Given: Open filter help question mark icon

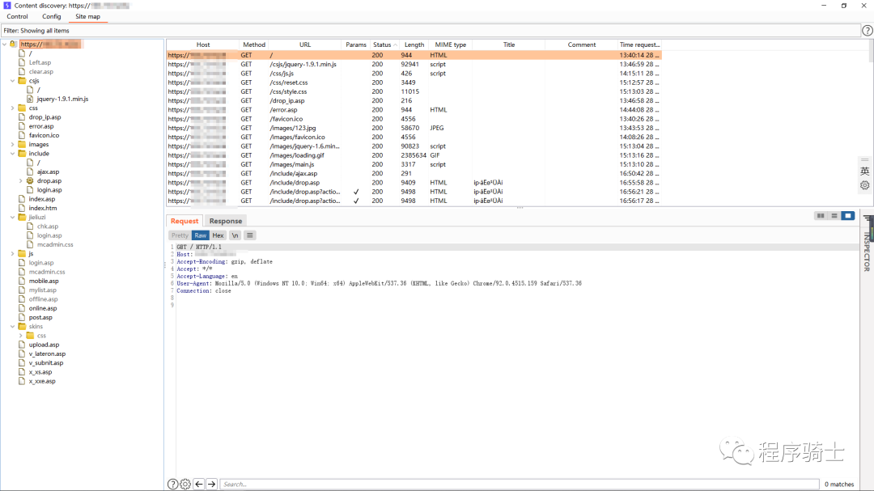Looking at the screenshot, I should click(x=867, y=31).
